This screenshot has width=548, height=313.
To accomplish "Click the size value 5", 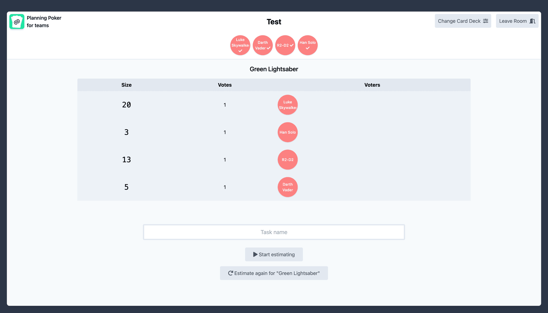I will pos(127,187).
